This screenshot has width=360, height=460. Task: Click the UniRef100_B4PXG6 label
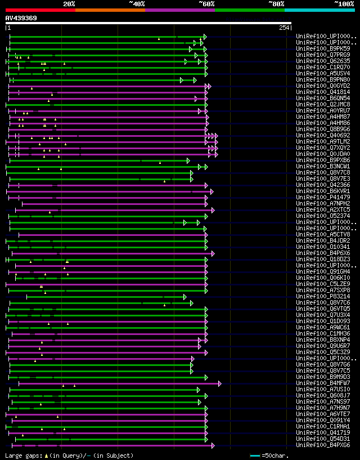point(323,445)
